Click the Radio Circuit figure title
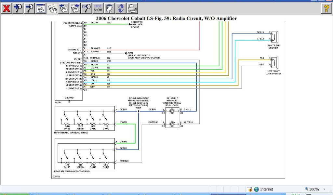Viewport: 333px width, 195px height. click(166, 19)
